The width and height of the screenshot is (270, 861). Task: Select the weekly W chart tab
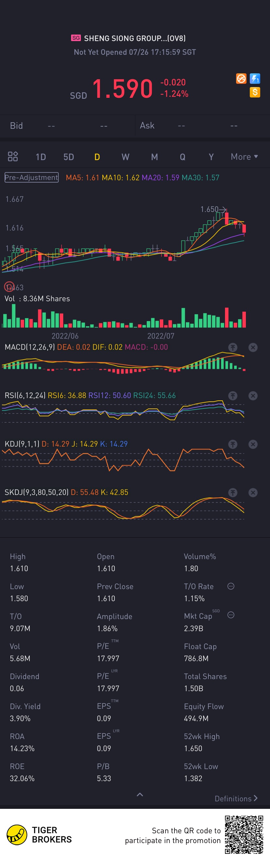point(125,157)
